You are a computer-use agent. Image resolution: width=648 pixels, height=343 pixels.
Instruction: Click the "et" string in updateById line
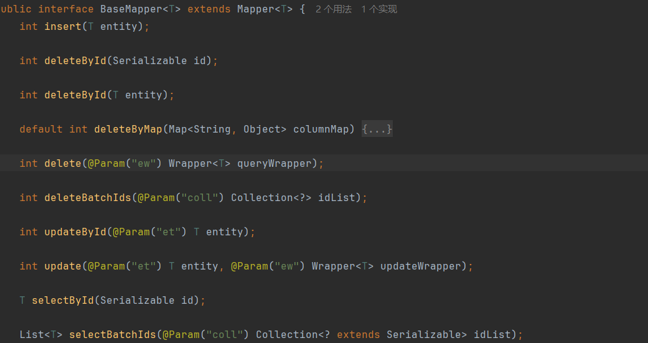(169, 232)
